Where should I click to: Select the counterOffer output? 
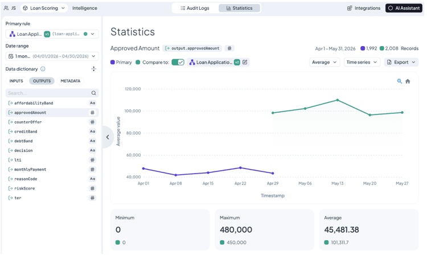click(52, 122)
